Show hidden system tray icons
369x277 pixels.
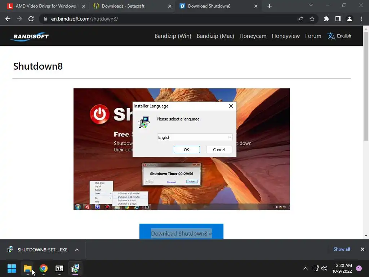(x=306, y=268)
